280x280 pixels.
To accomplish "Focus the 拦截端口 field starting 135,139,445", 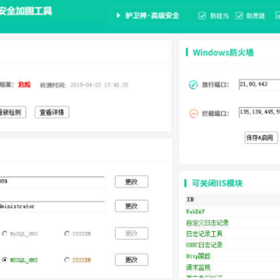I will [259, 113].
